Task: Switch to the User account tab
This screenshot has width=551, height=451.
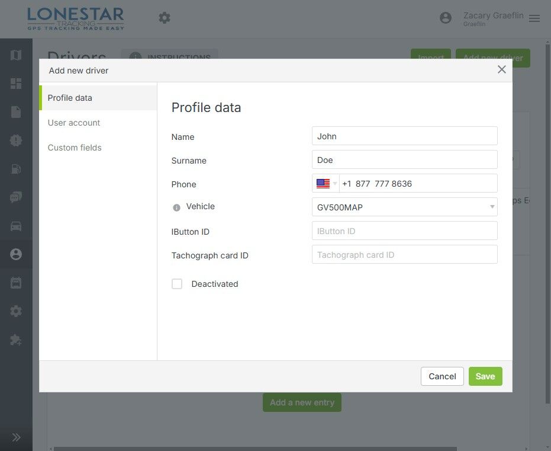Action: click(74, 123)
